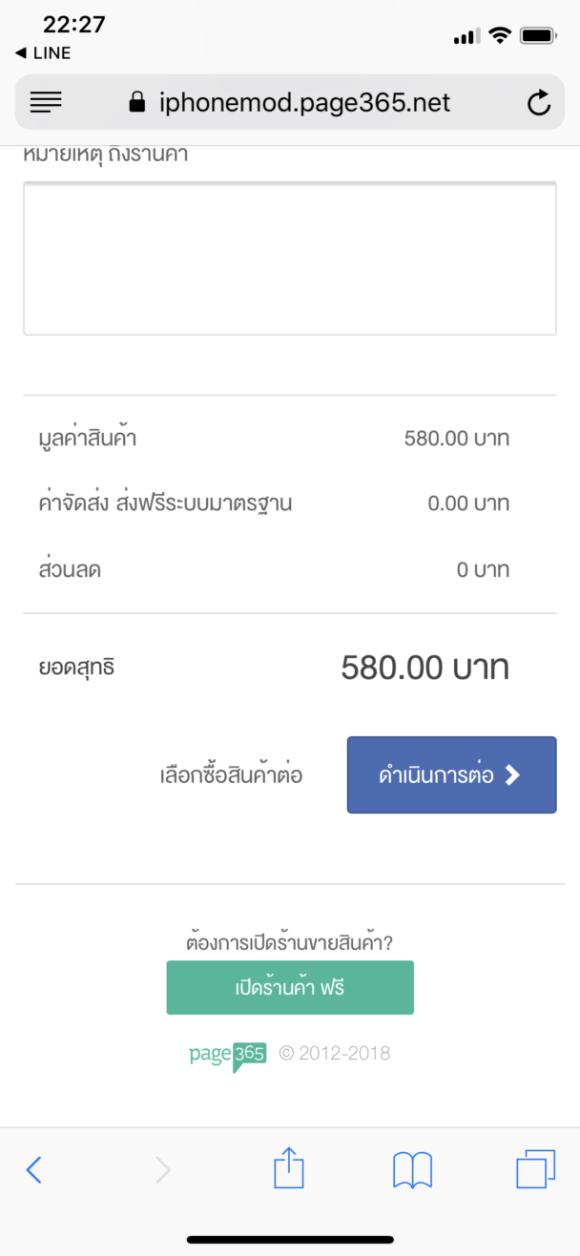580x1256 pixels.
Task: Select the page365 logo near the copyright notice
Action: [227, 1052]
